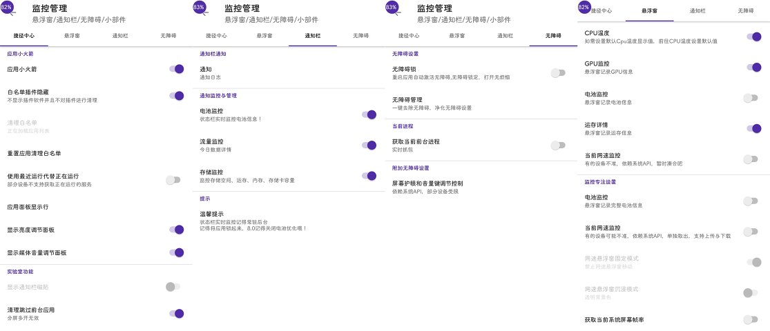The height and width of the screenshot is (331, 770).
Task: Open 悬浮窗 tab on the 捷径中心 screen
Action: point(73,36)
